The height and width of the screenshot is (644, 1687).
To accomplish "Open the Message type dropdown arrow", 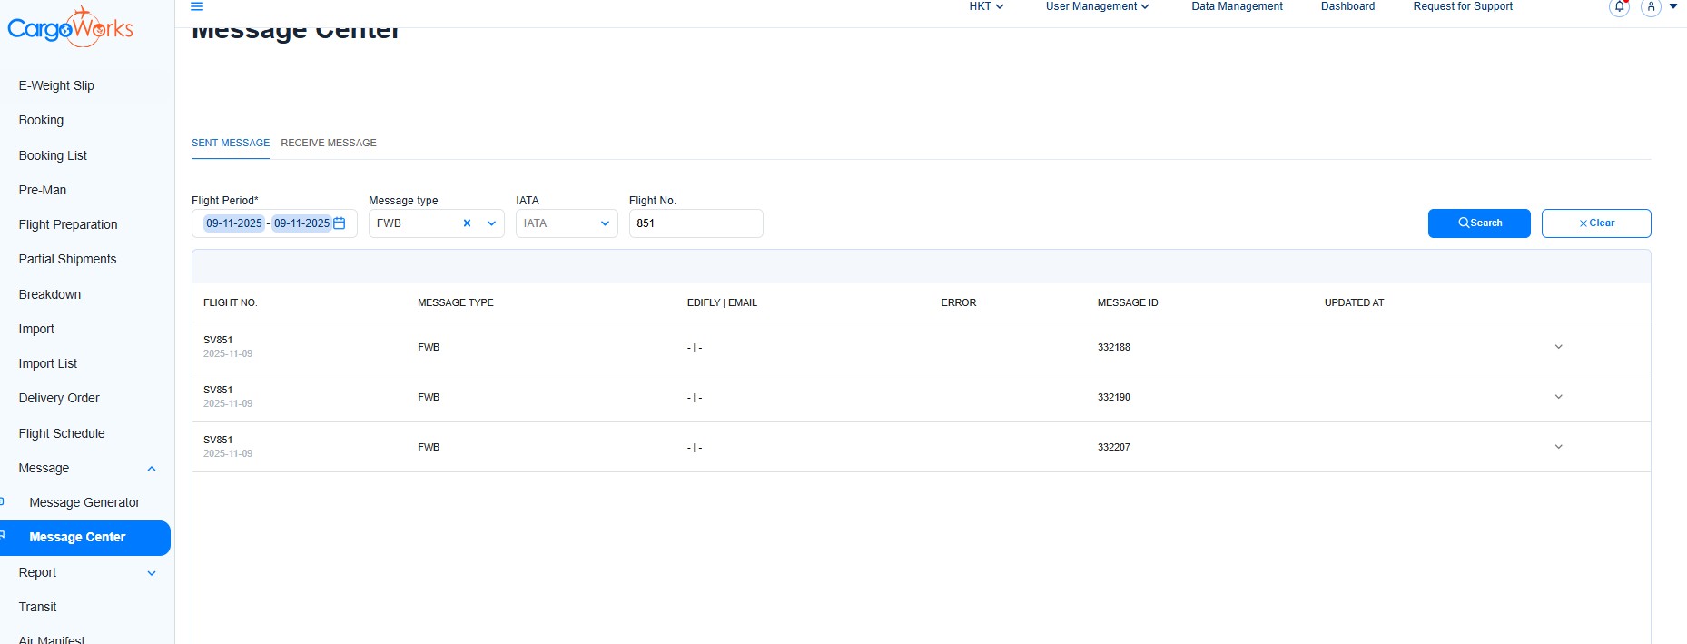I will tap(491, 223).
